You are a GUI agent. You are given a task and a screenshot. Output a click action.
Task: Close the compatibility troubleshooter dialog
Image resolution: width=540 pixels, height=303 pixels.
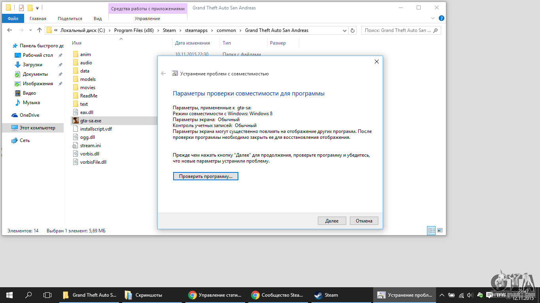click(x=376, y=62)
